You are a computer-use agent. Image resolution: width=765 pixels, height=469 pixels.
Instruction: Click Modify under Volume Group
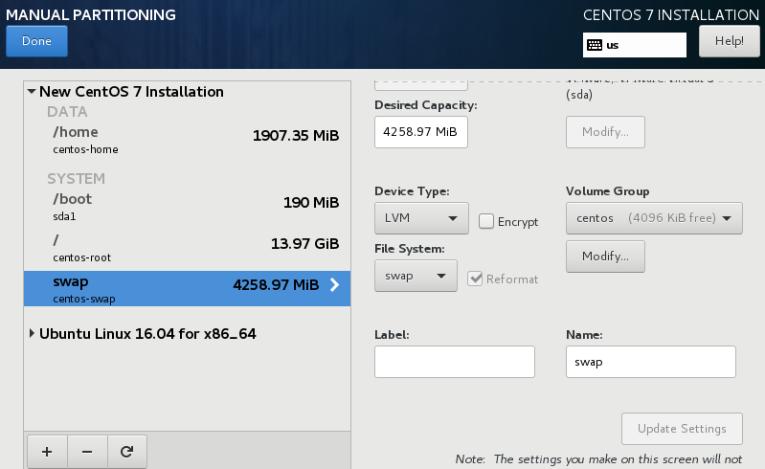click(605, 257)
